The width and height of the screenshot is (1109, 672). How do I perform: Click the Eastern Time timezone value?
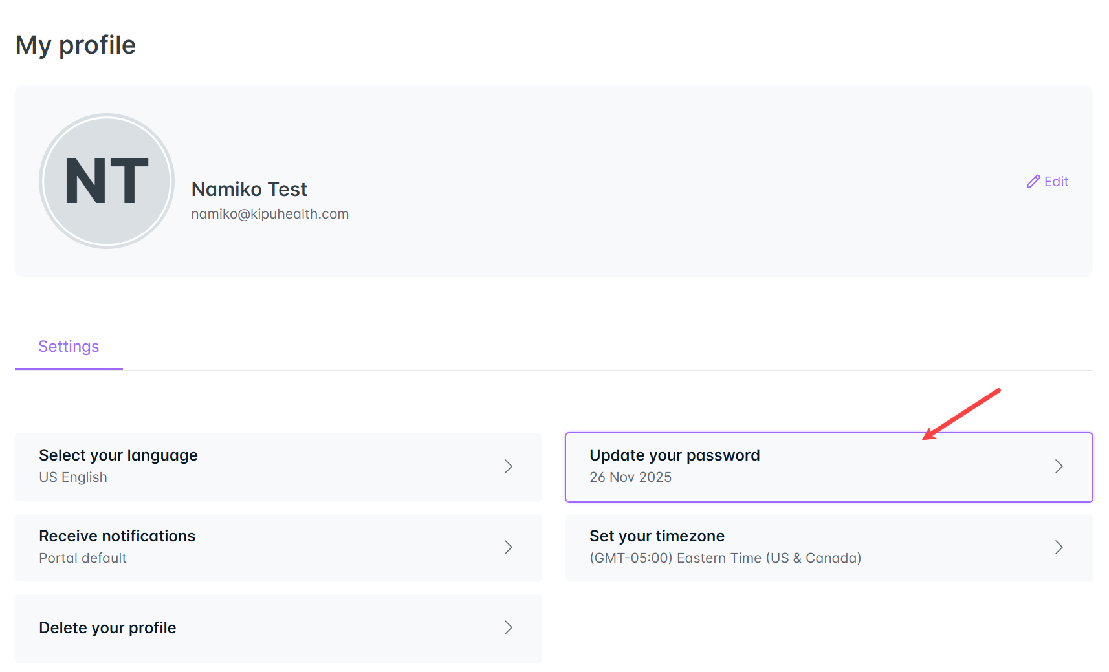(x=725, y=558)
